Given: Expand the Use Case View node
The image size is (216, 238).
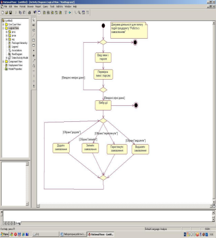Looking at the screenshot, I should [3, 24].
